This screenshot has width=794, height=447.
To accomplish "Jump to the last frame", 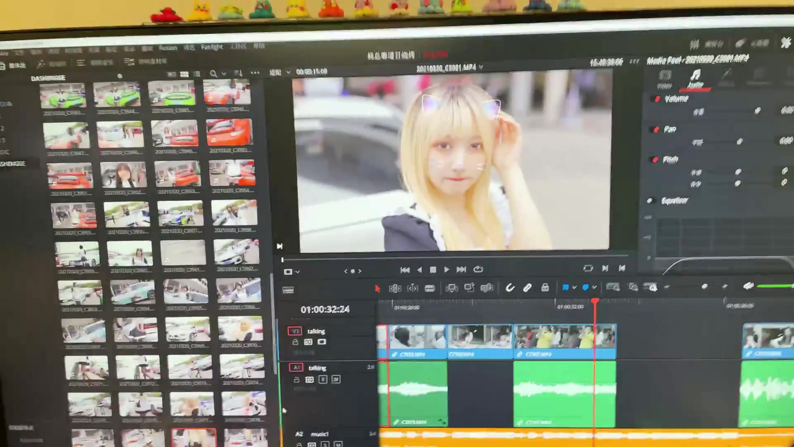I will [461, 269].
